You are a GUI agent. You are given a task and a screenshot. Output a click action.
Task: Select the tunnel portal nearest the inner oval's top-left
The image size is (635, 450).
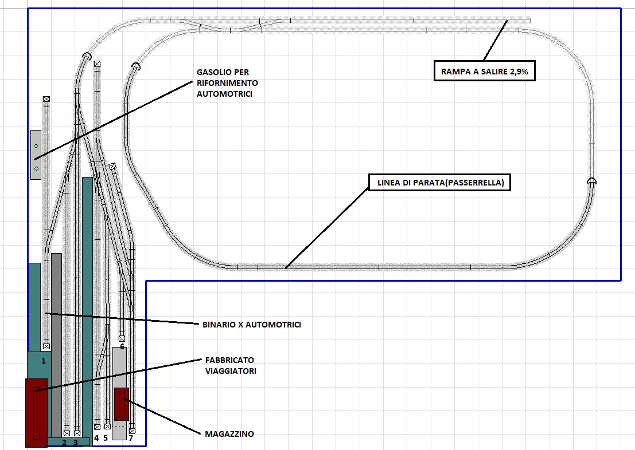pos(135,66)
